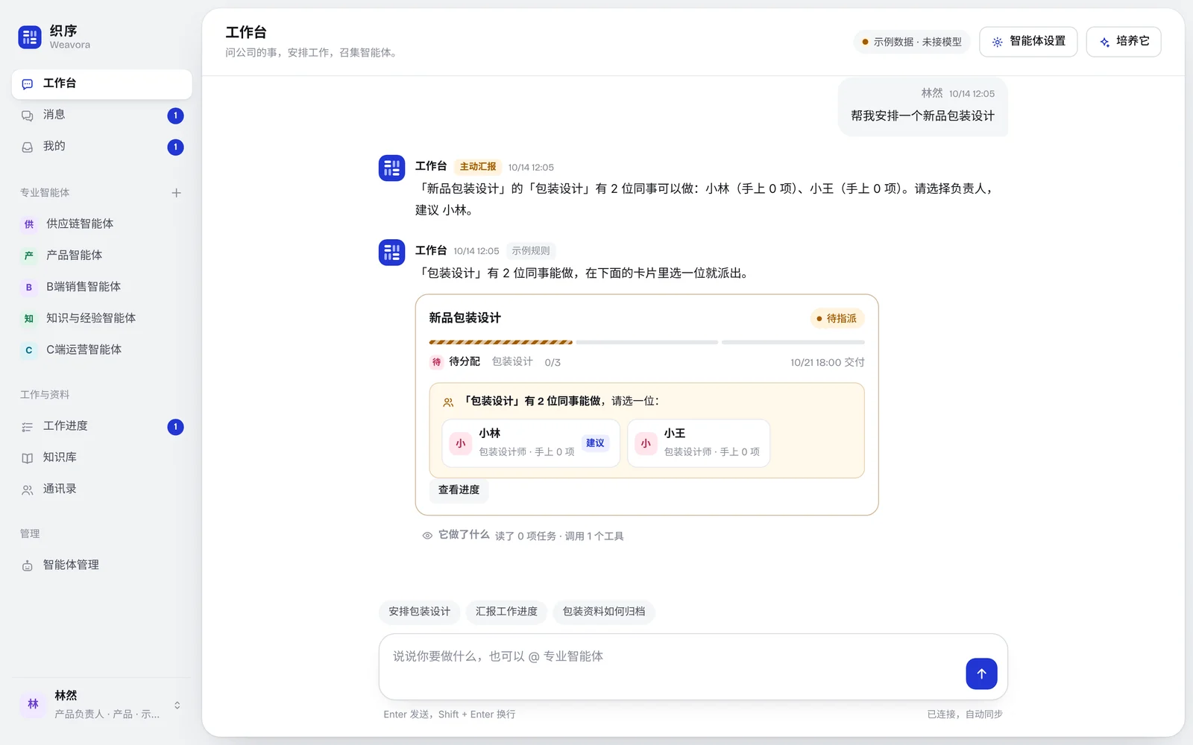Screen dimensions: 1193x745
Task: Click the 安排包装设计 suggestion chip
Action: coord(419,612)
